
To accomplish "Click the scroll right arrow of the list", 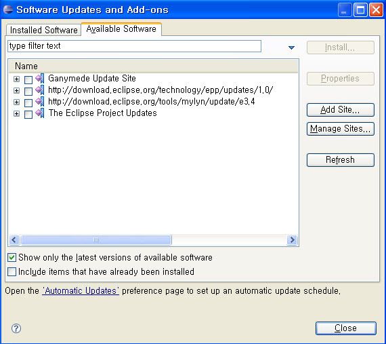I will point(292,240).
